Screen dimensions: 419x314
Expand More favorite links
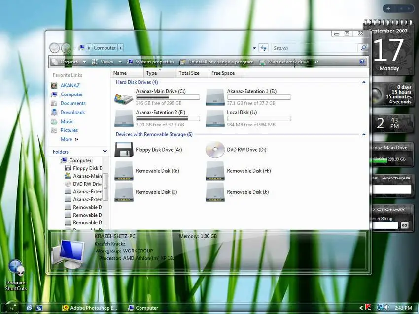[x=70, y=139]
